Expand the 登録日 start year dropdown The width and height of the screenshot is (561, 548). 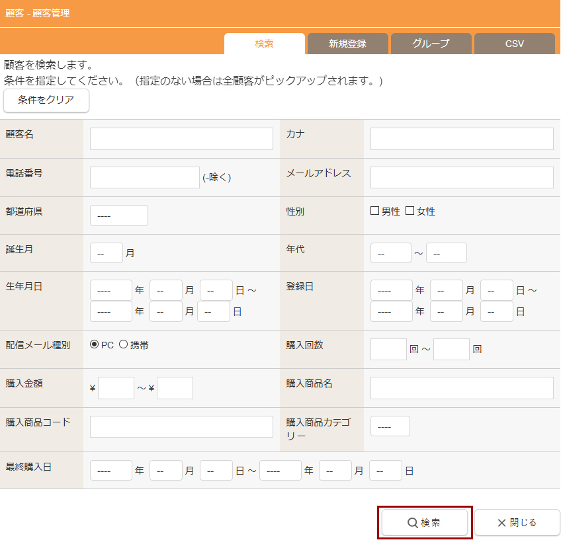[x=392, y=290]
